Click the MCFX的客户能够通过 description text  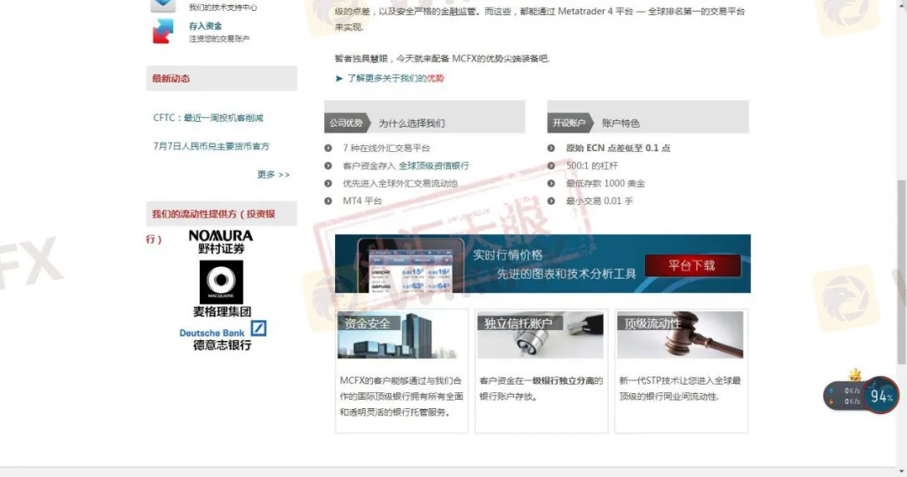(401, 396)
